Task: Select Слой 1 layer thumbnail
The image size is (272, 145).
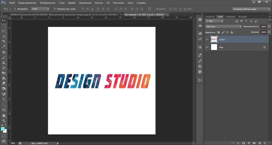Action: (x=214, y=39)
